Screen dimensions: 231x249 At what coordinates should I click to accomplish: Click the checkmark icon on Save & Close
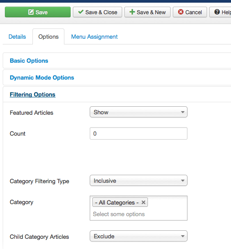(x=81, y=12)
